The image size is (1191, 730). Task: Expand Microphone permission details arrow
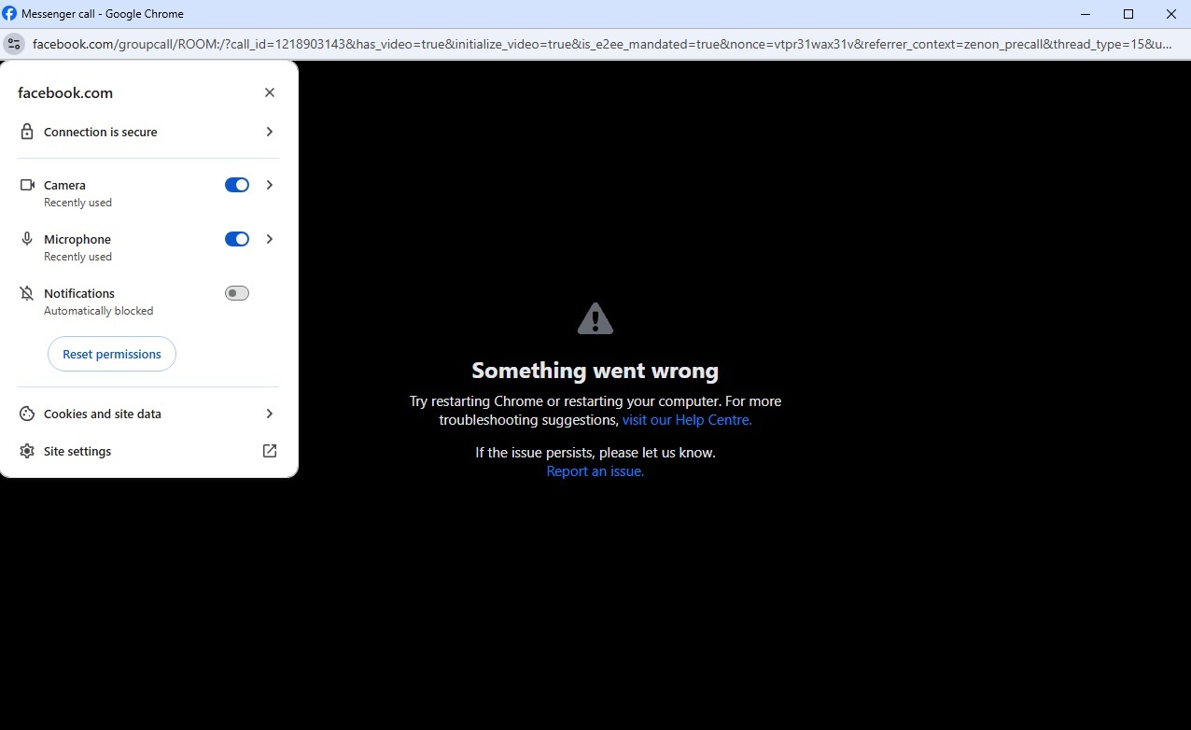270,239
